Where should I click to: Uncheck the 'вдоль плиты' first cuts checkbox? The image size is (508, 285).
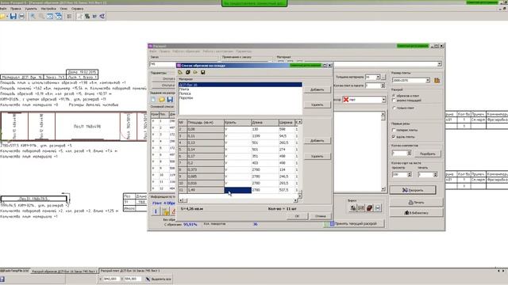click(394, 137)
